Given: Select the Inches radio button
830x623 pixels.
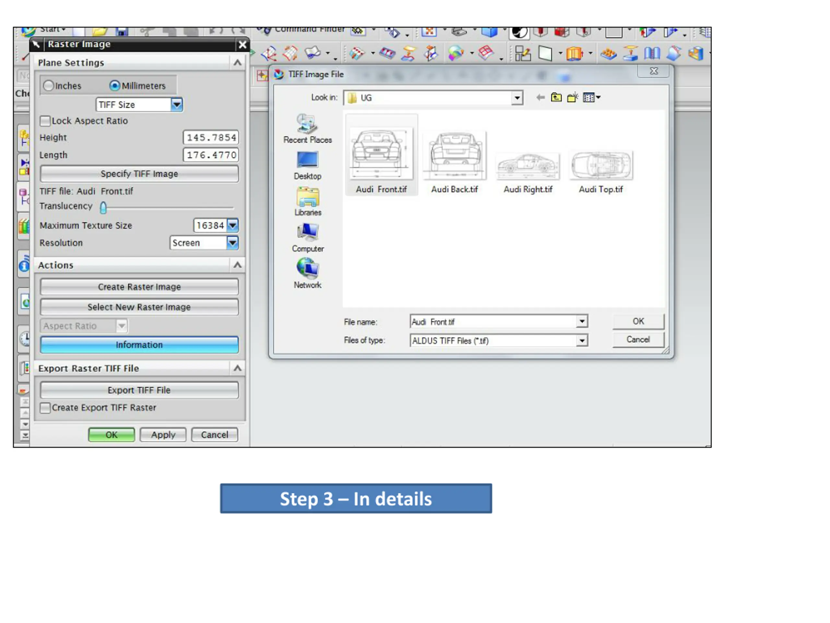Looking at the screenshot, I should click(48, 86).
